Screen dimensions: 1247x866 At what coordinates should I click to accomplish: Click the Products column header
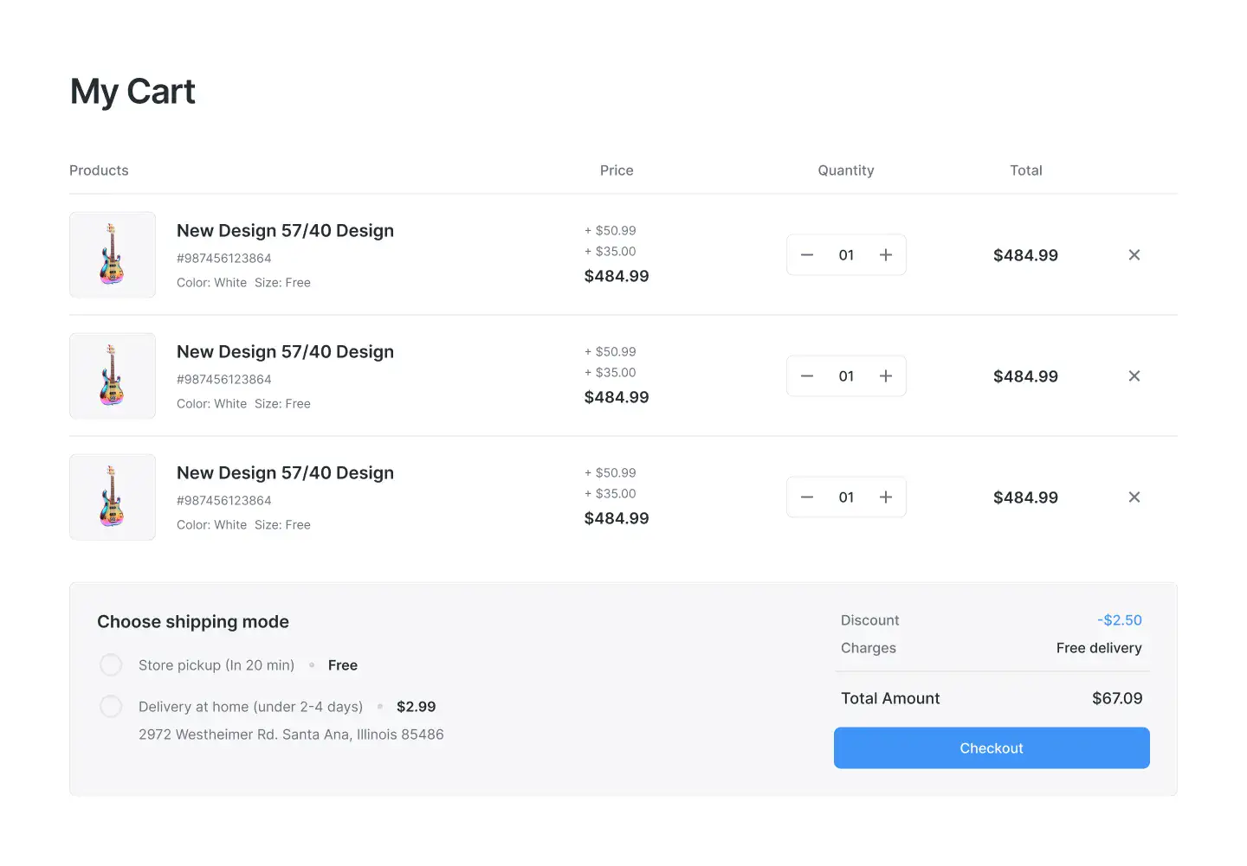click(99, 170)
